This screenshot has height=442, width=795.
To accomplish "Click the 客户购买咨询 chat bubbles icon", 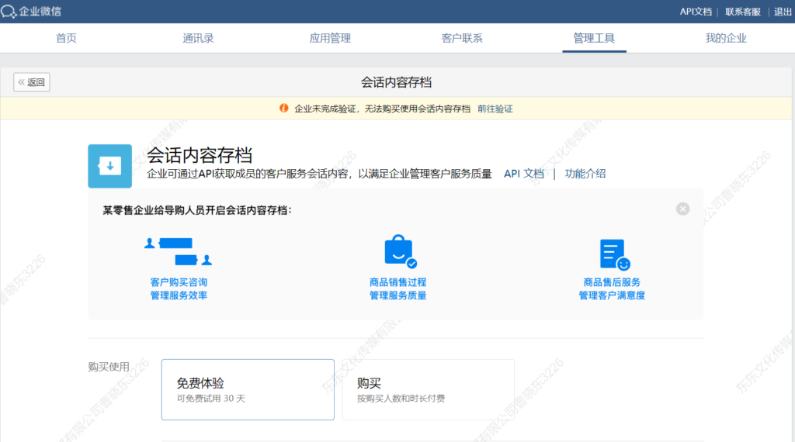I will coord(179,252).
